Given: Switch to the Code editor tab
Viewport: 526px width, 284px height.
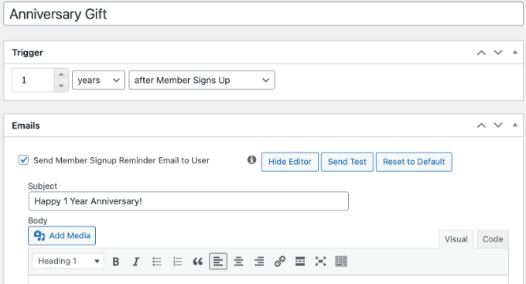Looking at the screenshot, I should pos(493,239).
